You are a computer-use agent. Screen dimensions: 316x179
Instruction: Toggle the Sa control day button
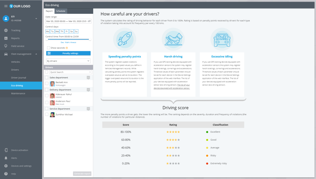(x=71, y=32)
